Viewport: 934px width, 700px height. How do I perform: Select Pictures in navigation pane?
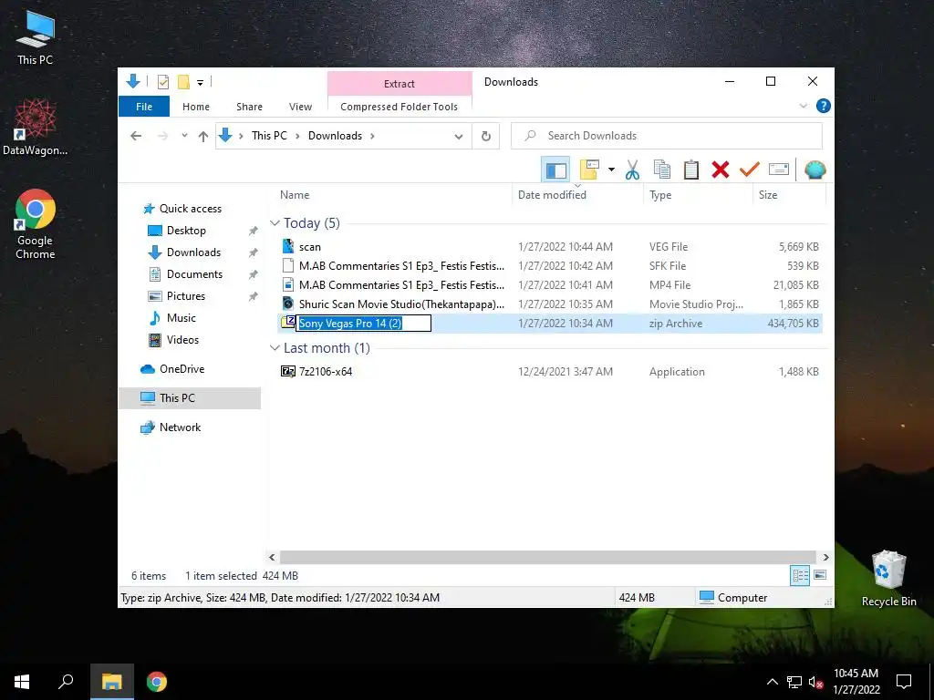[x=185, y=296]
